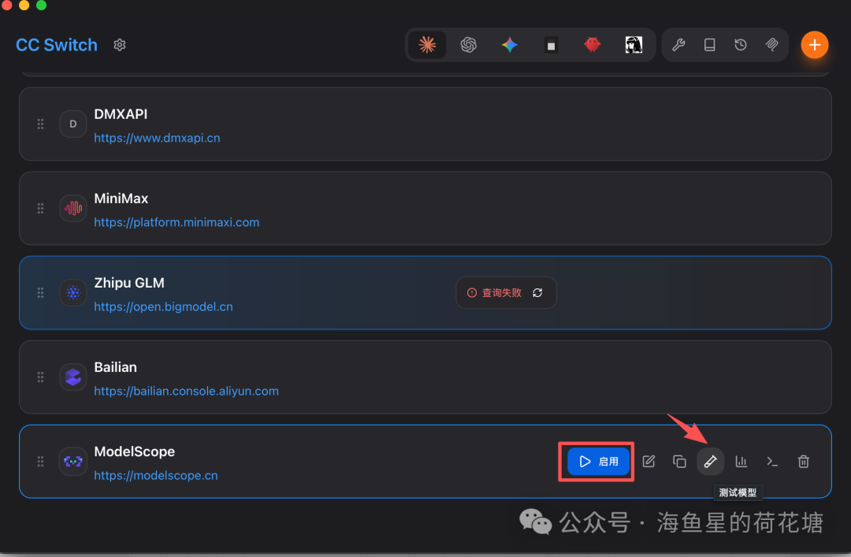
Task: Open terminal for ModelScope provider
Action: pyautogui.click(x=772, y=462)
